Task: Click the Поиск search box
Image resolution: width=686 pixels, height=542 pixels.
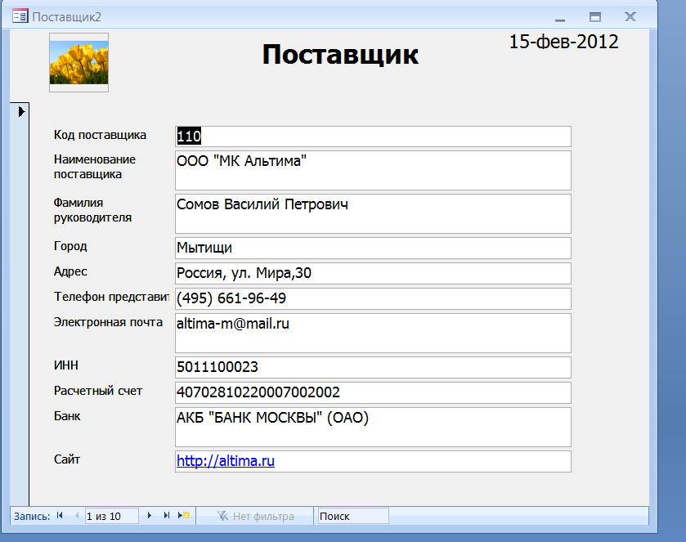Action: [352, 516]
